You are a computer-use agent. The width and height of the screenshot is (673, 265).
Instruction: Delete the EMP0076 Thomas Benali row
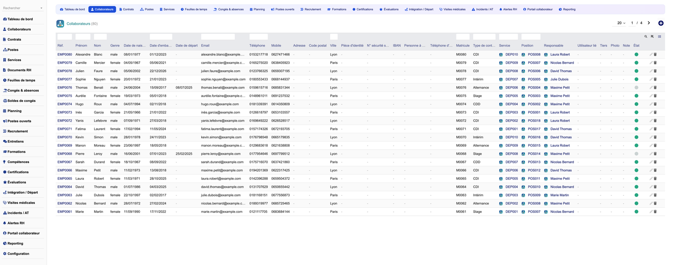point(655,88)
